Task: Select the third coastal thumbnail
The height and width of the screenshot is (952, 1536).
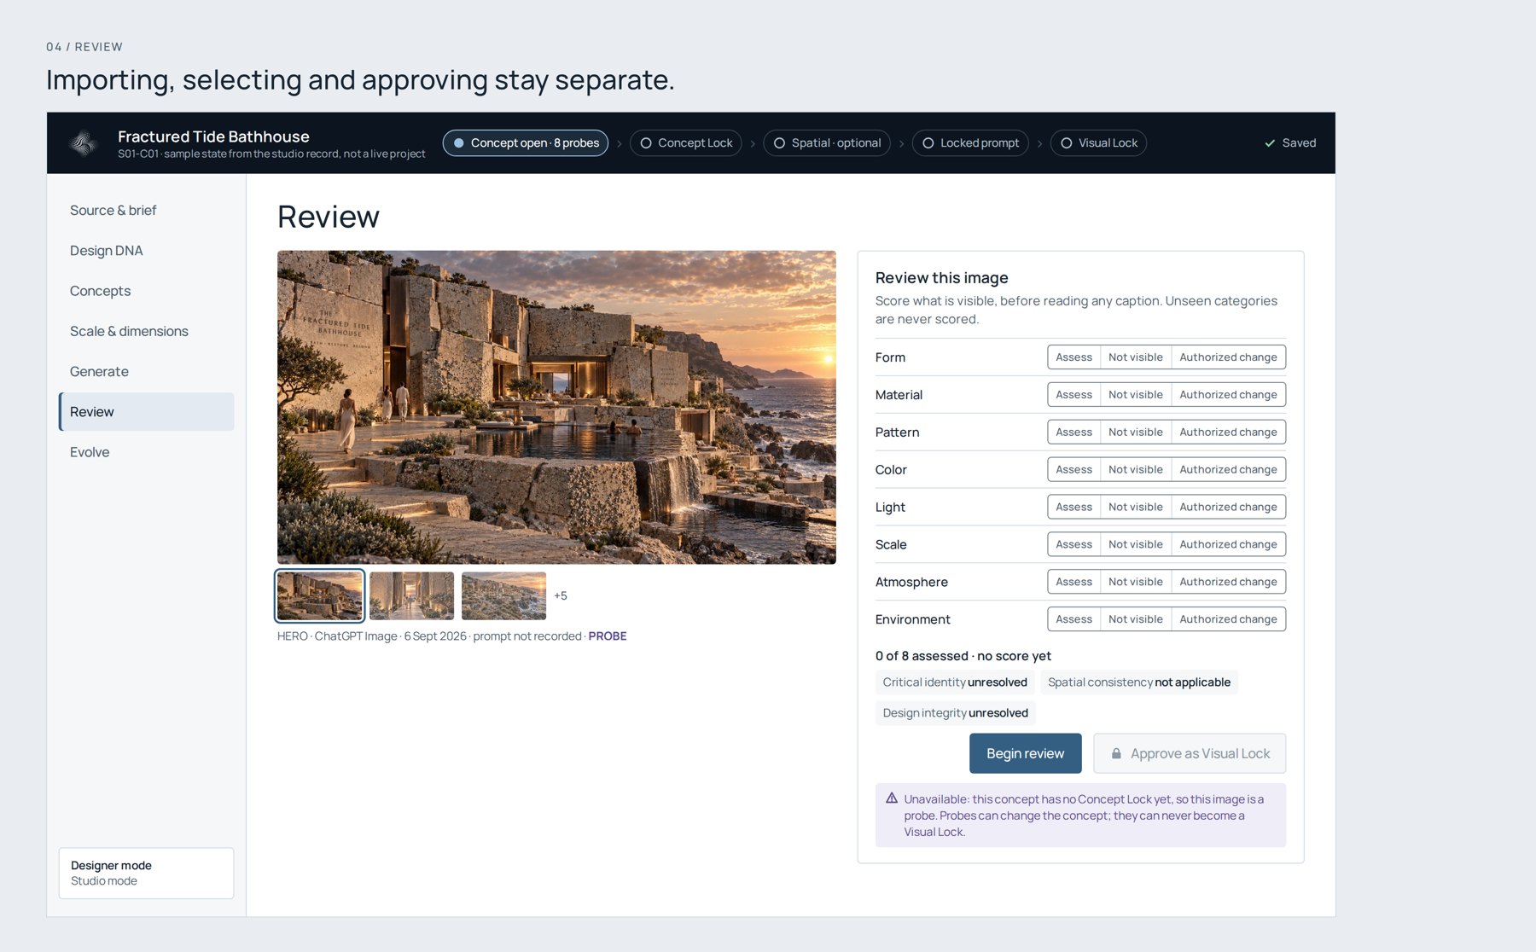Action: point(503,595)
